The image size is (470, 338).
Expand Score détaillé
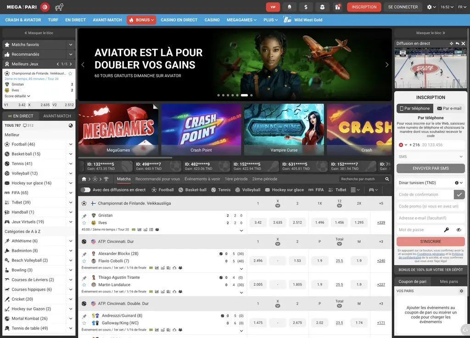pyautogui.click(x=17, y=96)
